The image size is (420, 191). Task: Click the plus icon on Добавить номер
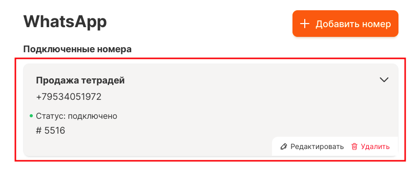click(x=305, y=24)
